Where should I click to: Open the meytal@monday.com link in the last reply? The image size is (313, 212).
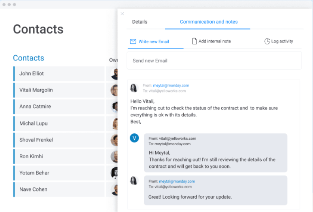[177, 181]
